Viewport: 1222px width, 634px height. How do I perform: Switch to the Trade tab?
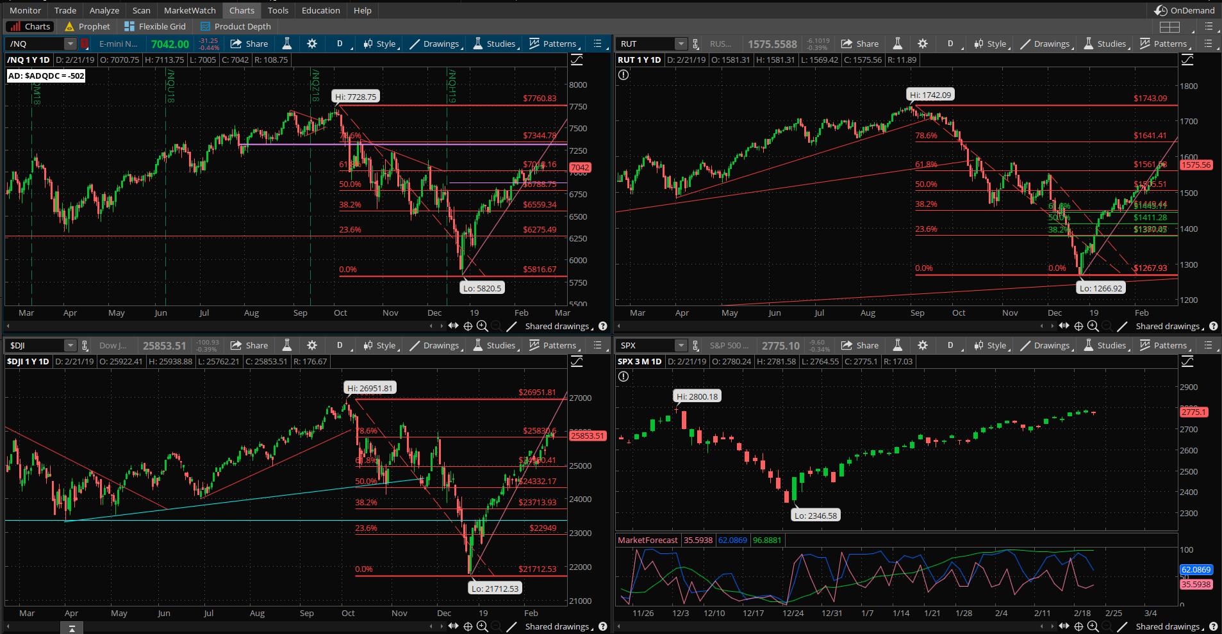(65, 10)
